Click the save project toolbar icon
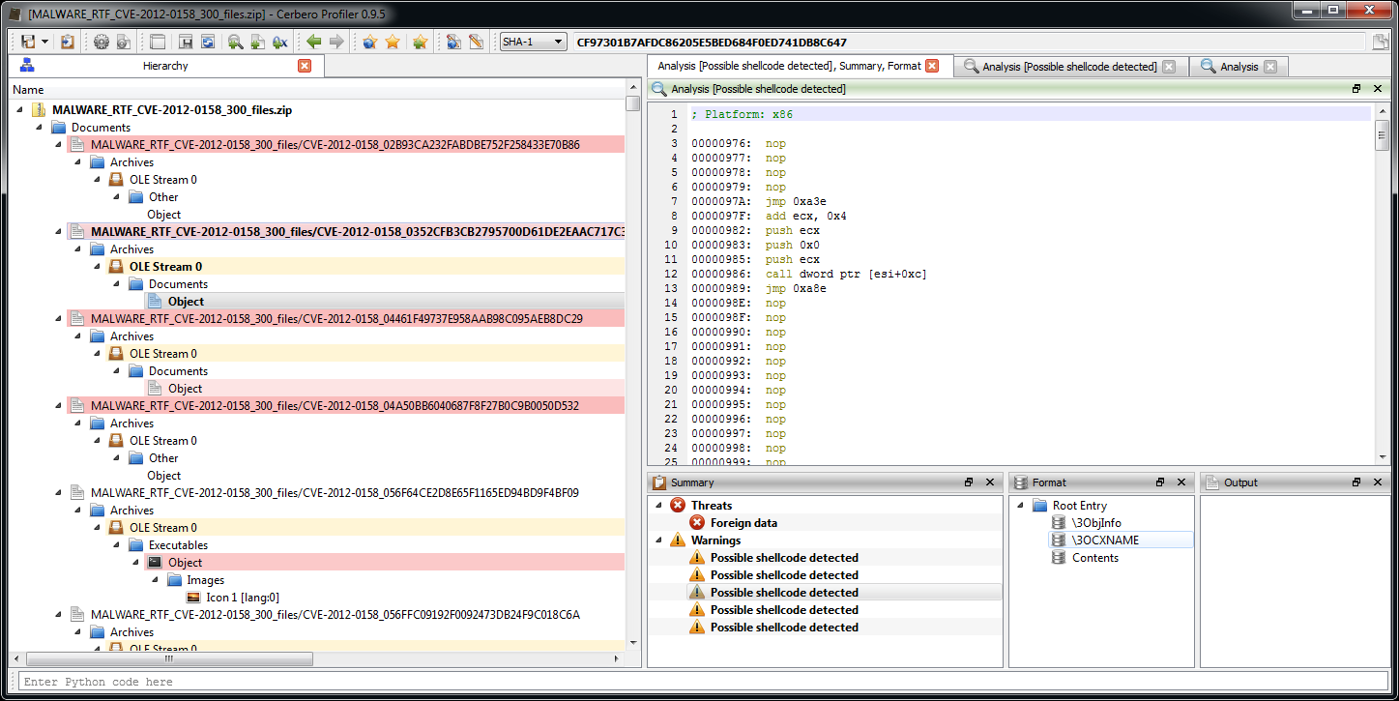Screen dimensions: 1399x701 point(28,42)
